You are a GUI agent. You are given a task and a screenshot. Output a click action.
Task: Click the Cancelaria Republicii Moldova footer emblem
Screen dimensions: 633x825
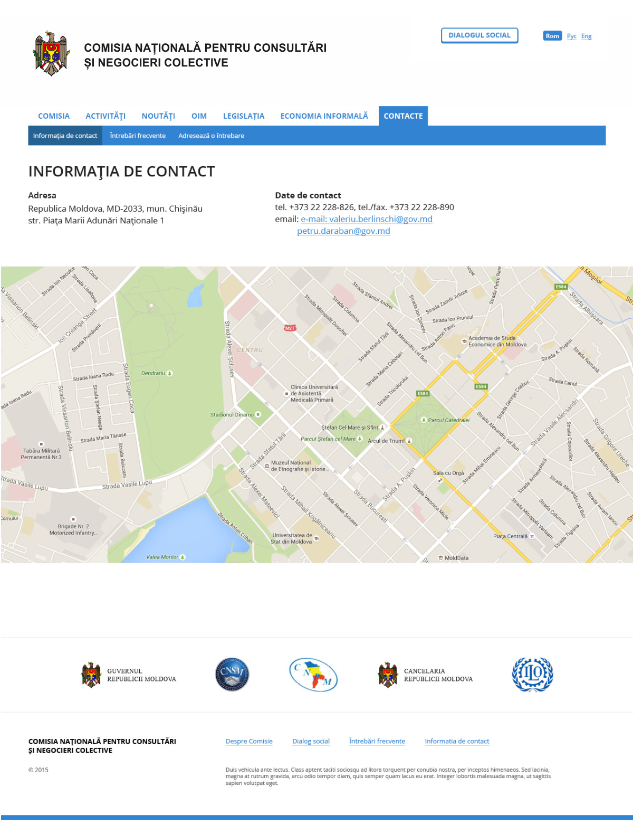[x=388, y=674]
